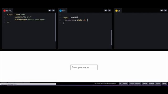Viewport: 168px width, 94px height.
Task: Click the red HTML logo icon
Action: tap(4, 11)
